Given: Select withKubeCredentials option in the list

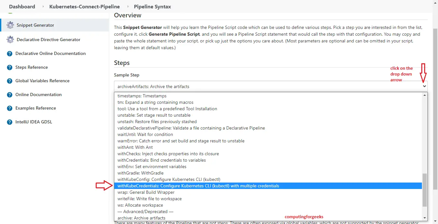Looking at the screenshot, I should tap(198, 186).
